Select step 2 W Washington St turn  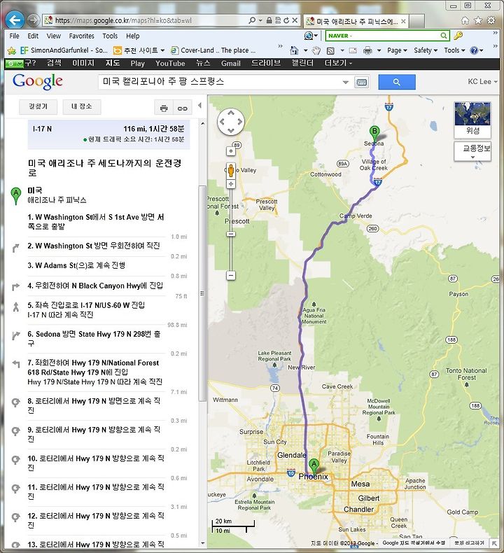click(x=94, y=246)
